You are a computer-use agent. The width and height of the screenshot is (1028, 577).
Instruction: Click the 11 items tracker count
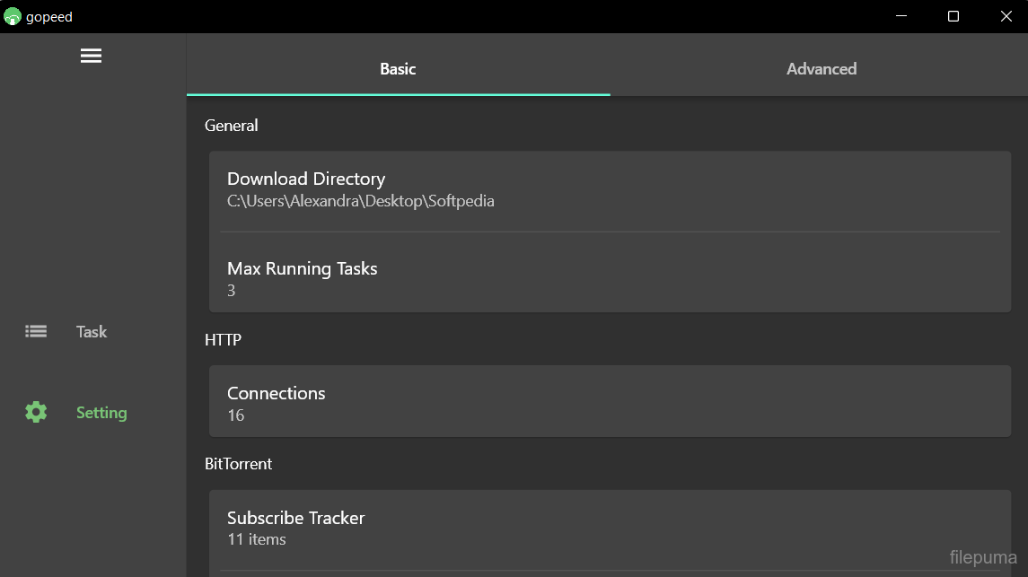click(257, 539)
